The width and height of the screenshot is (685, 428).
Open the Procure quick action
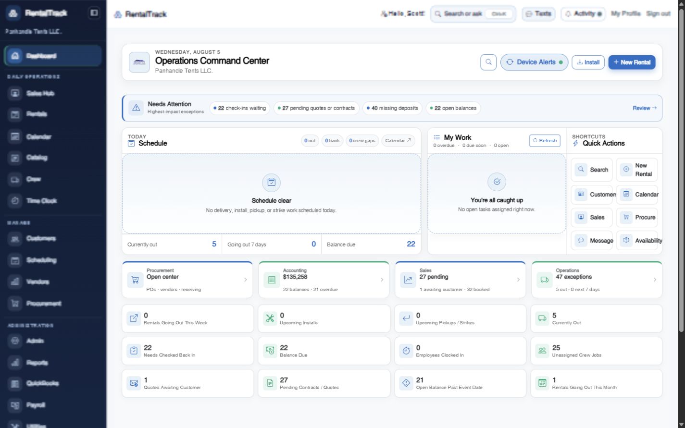tap(637, 217)
